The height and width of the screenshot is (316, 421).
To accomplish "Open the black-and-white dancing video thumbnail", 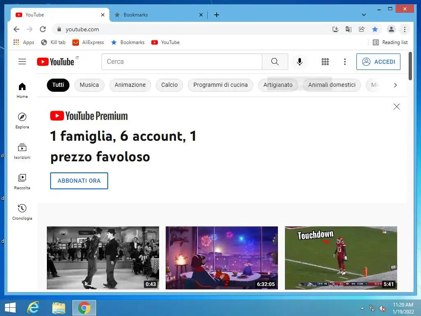I will click(x=103, y=258).
